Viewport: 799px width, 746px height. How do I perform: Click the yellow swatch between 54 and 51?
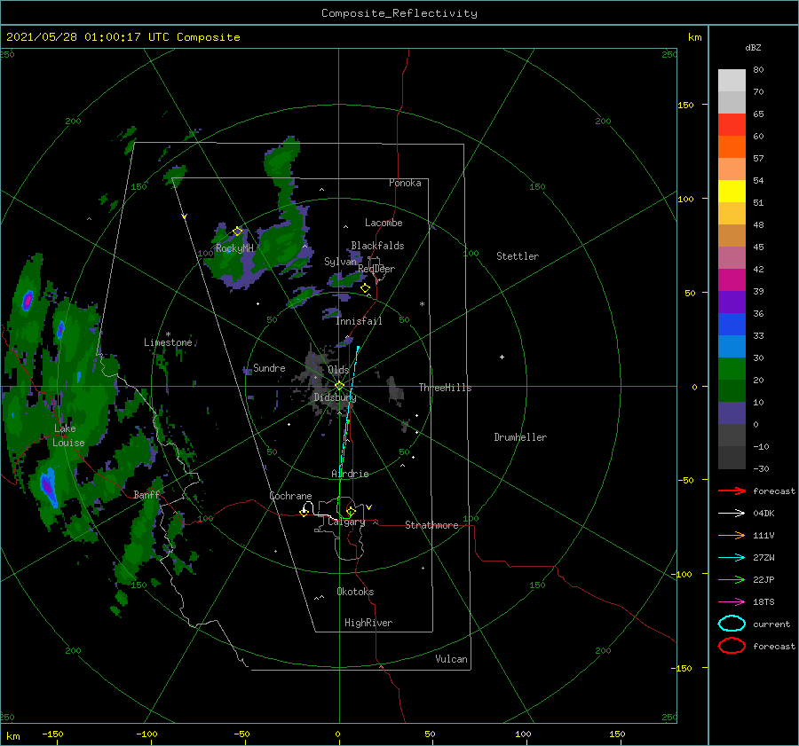click(x=732, y=192)
